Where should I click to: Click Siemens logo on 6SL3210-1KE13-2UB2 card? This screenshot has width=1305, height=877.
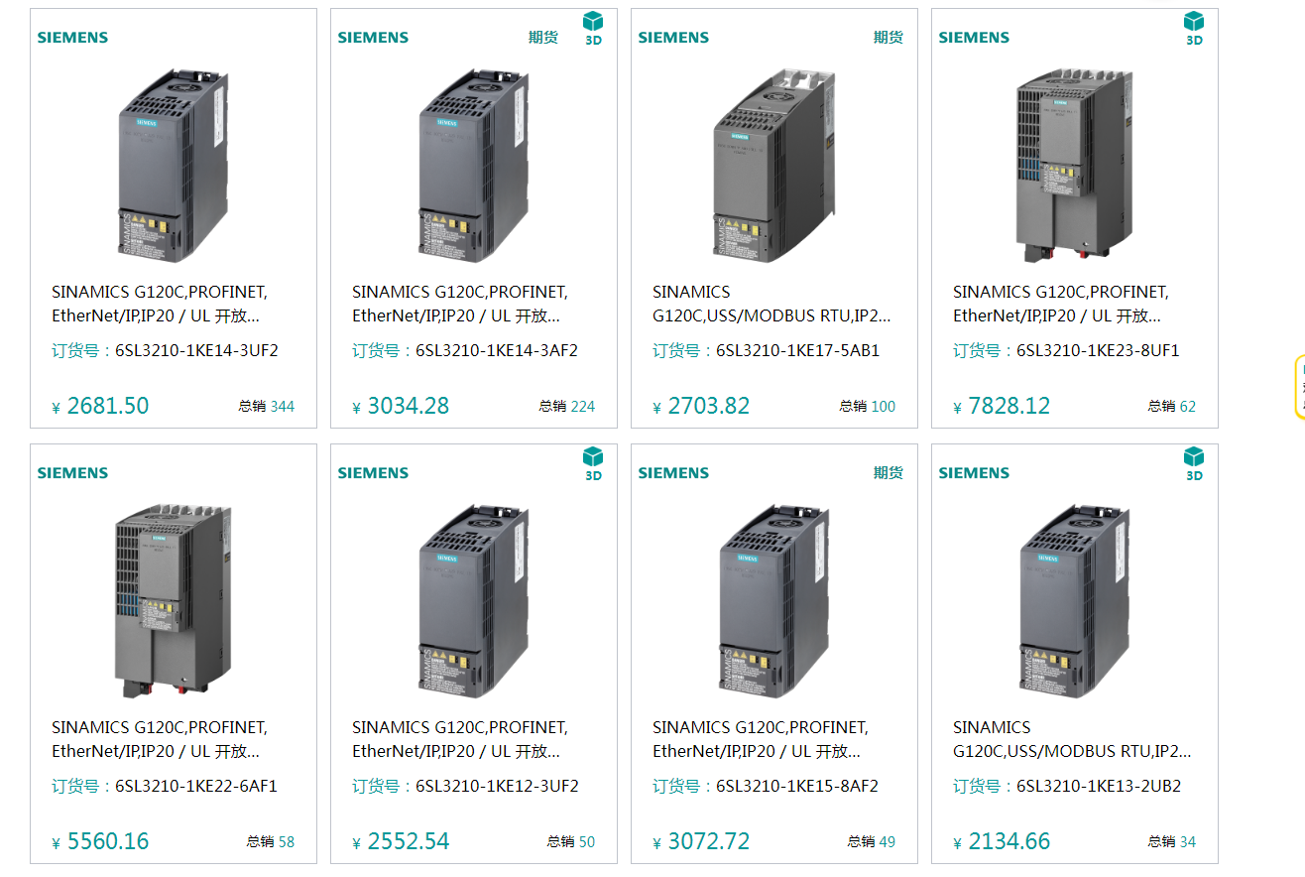pyautogui.click(x=974, y=473)
